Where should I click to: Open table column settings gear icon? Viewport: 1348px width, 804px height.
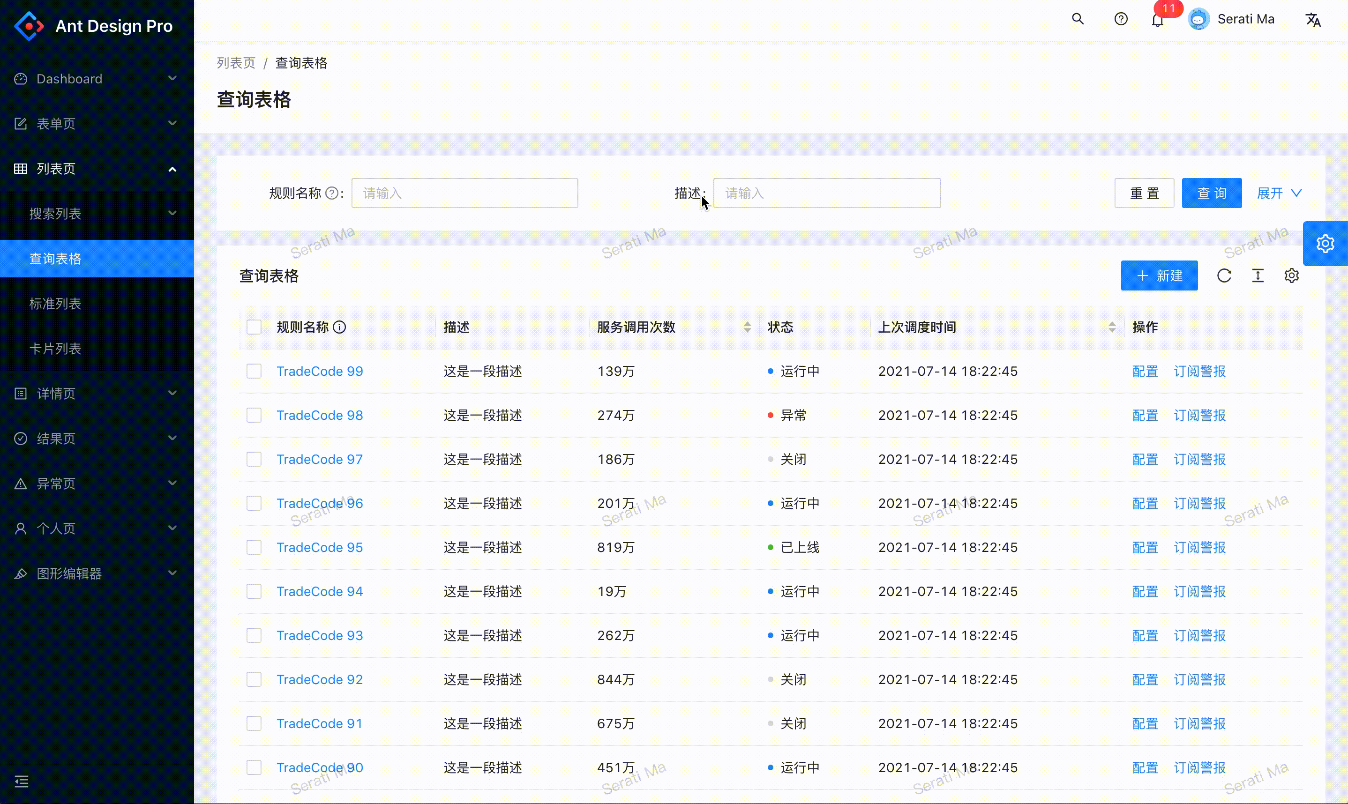tap(1291, 276)
